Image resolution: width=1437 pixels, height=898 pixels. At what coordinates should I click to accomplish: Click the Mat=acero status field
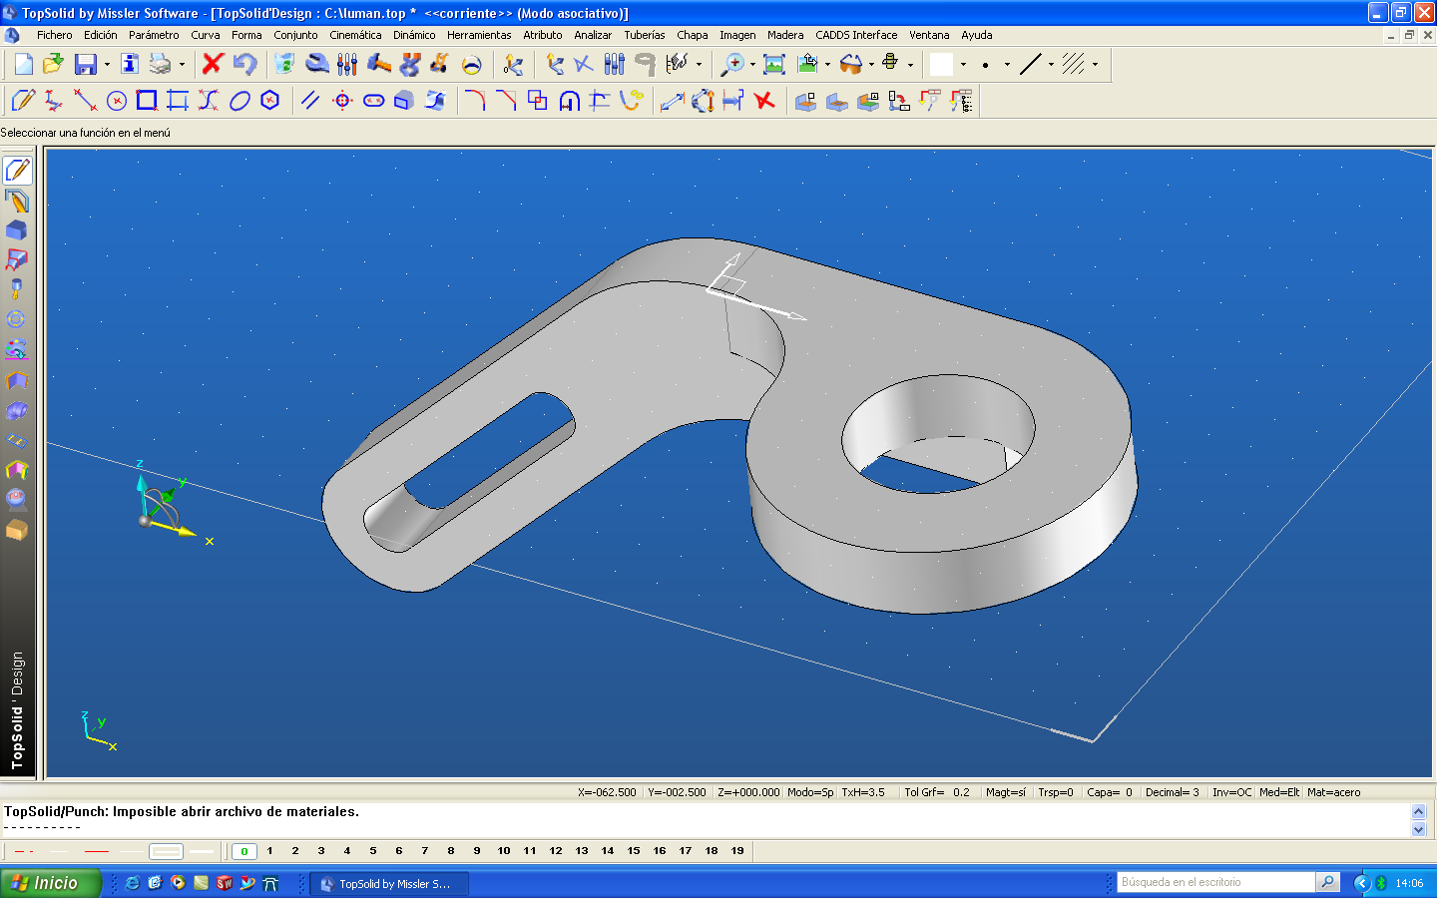(x=1334, y=792)
